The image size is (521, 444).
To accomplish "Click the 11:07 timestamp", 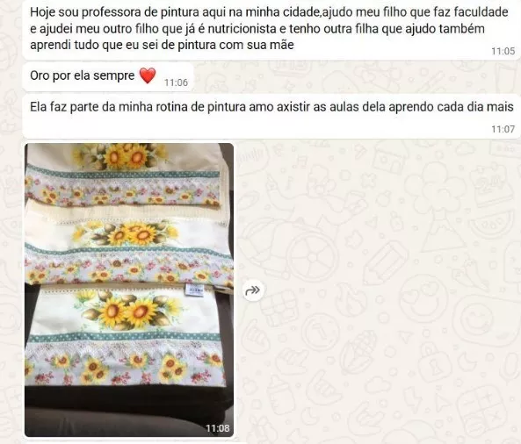I will pyautogui.click(x=503, y=129).
